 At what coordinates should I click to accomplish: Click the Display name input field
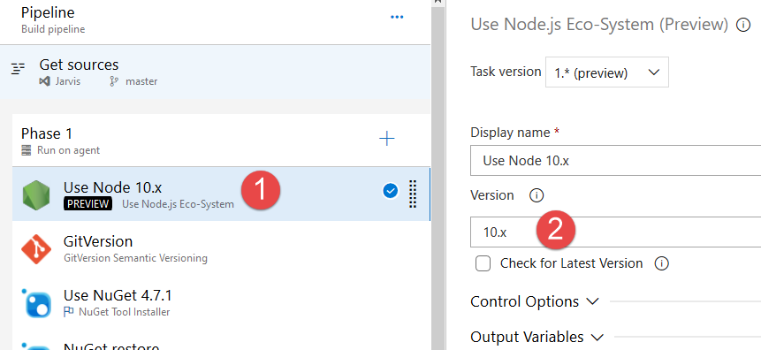click(x=615, y=160)
